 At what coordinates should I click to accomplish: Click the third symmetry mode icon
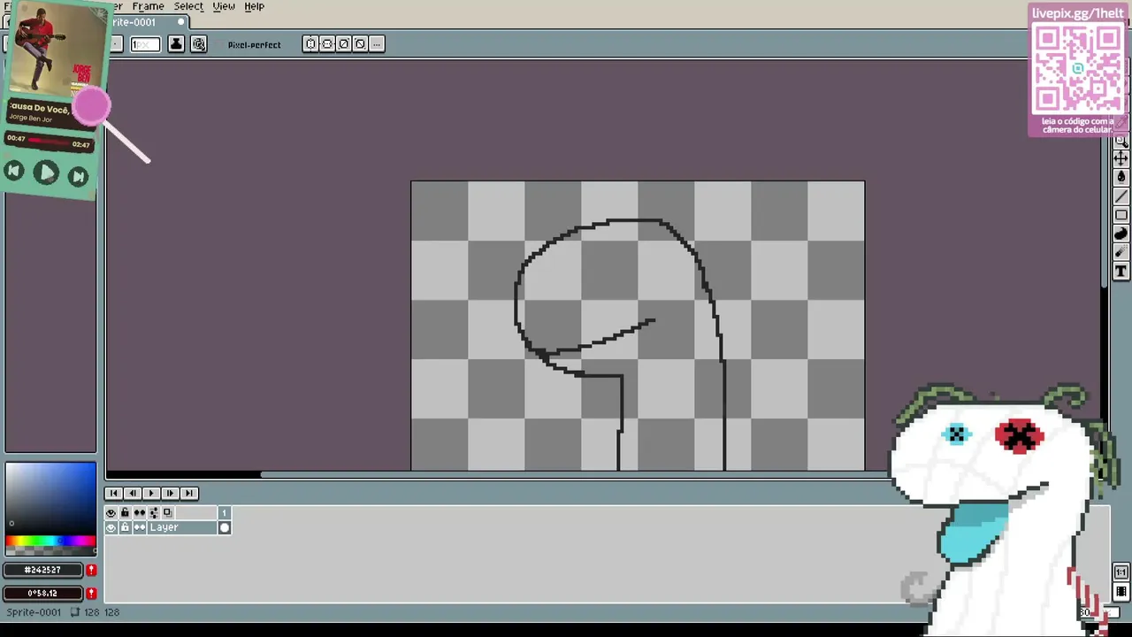(344, 44)
